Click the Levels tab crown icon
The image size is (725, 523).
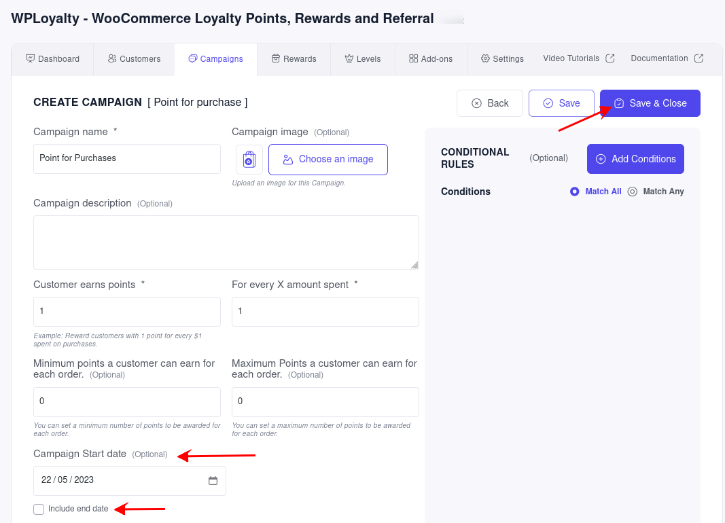coord(349,58)
